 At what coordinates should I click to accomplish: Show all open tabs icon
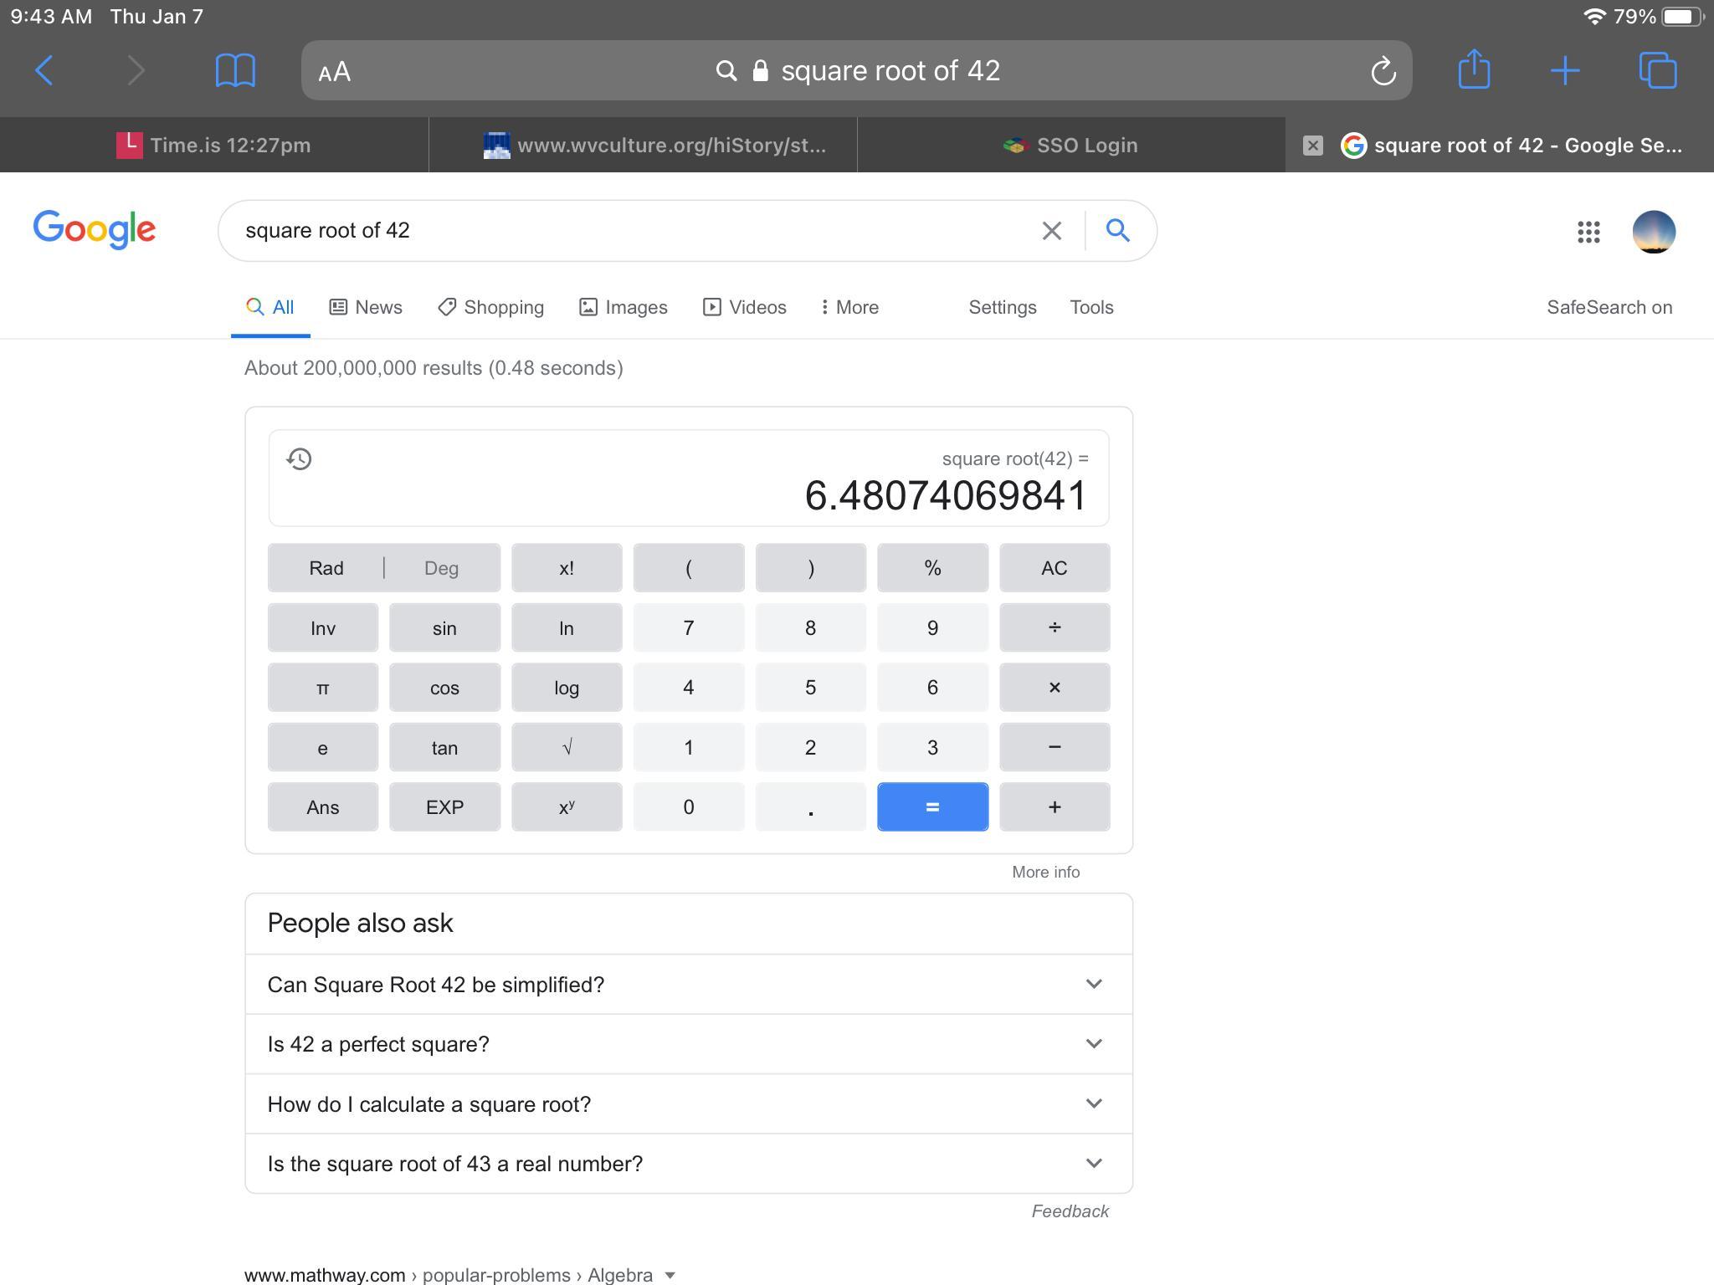tap(1657, 70)
